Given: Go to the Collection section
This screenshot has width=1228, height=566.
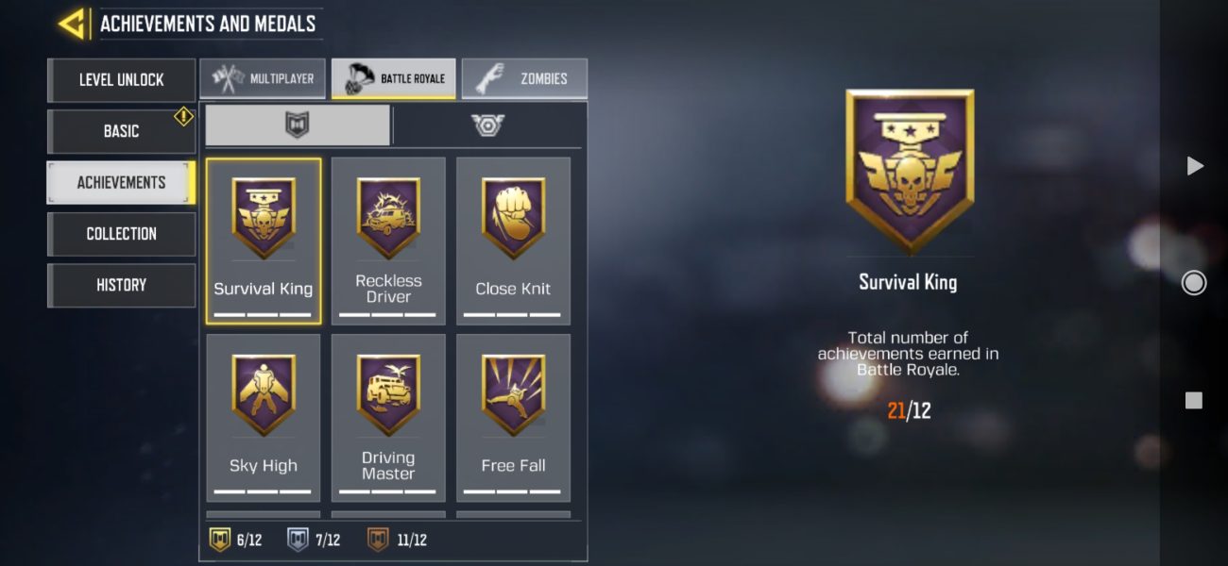Looking at the screenshot, I should click(x=121, y=233).
